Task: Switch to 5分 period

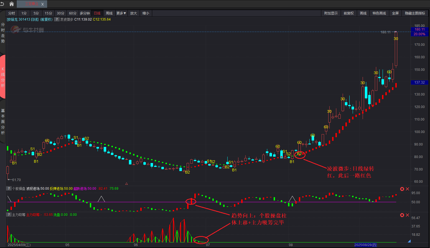Action: click(x=36, y=13)
